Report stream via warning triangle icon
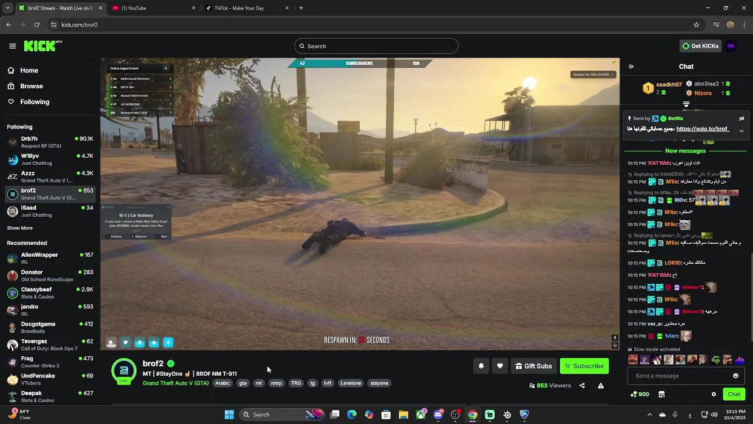 click(601, 386)
